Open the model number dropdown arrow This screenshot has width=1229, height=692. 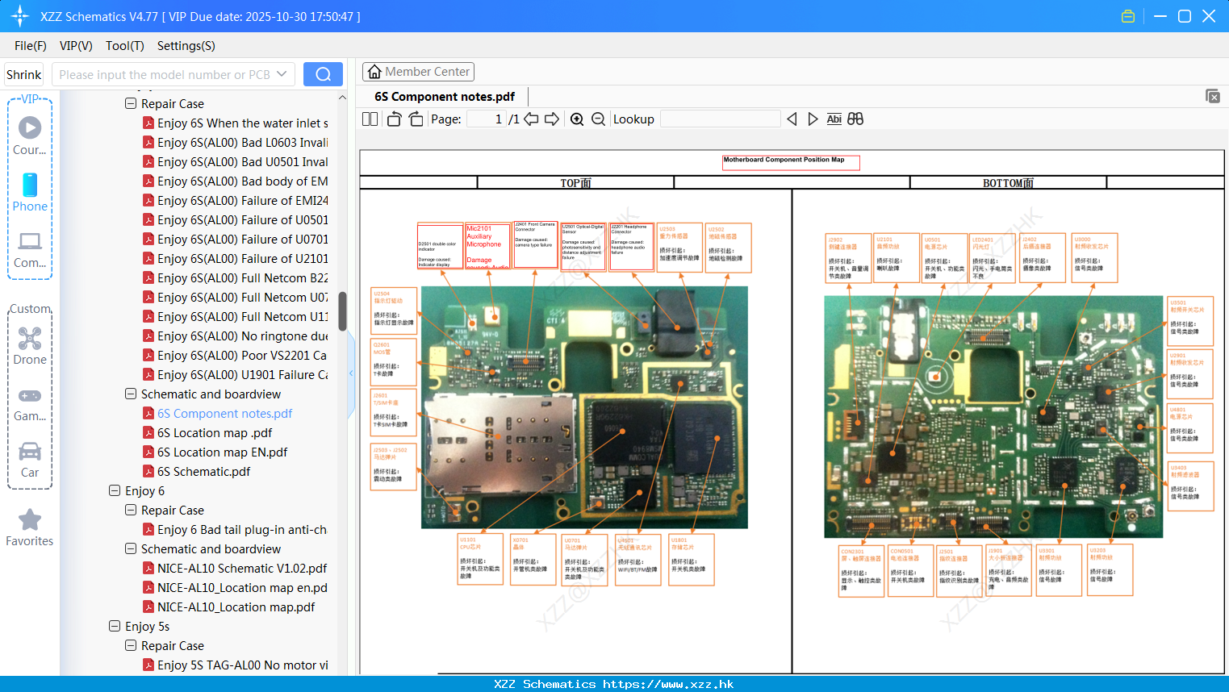coord(282,74)
